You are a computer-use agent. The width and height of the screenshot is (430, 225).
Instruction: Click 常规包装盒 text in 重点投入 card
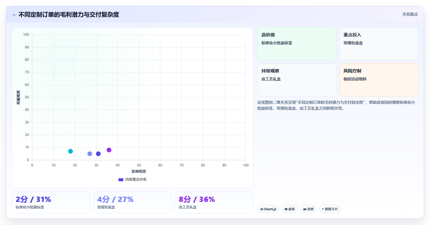coord(353,43)
